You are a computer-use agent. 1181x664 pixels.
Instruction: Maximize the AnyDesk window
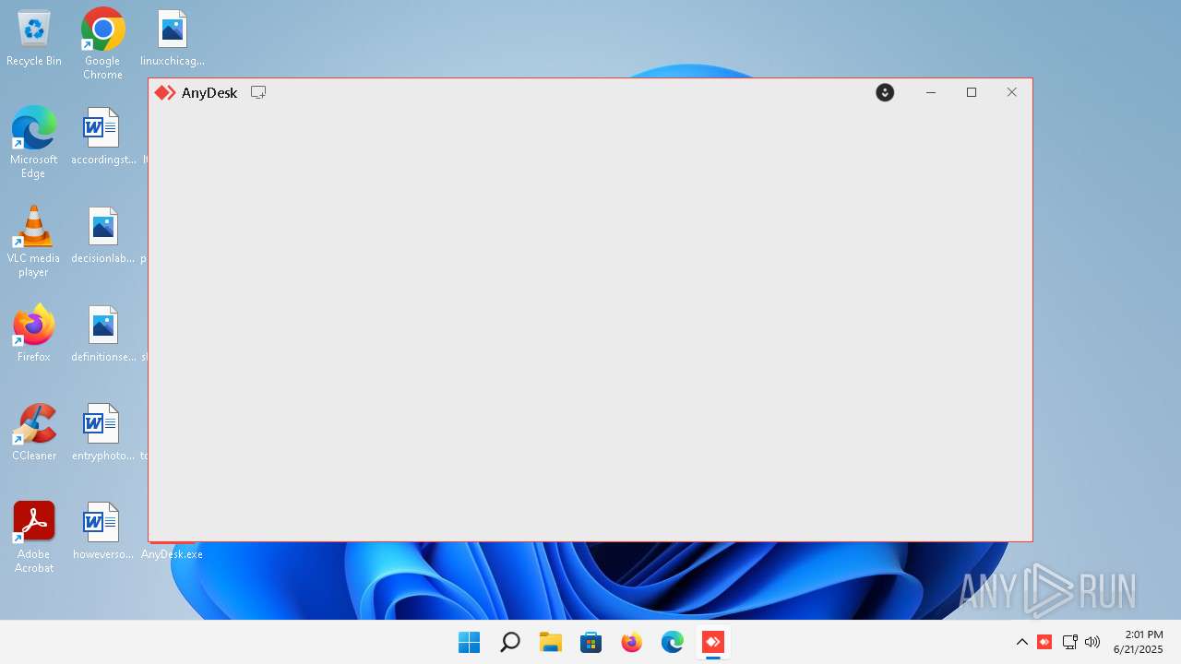click(x=972, y=92)
